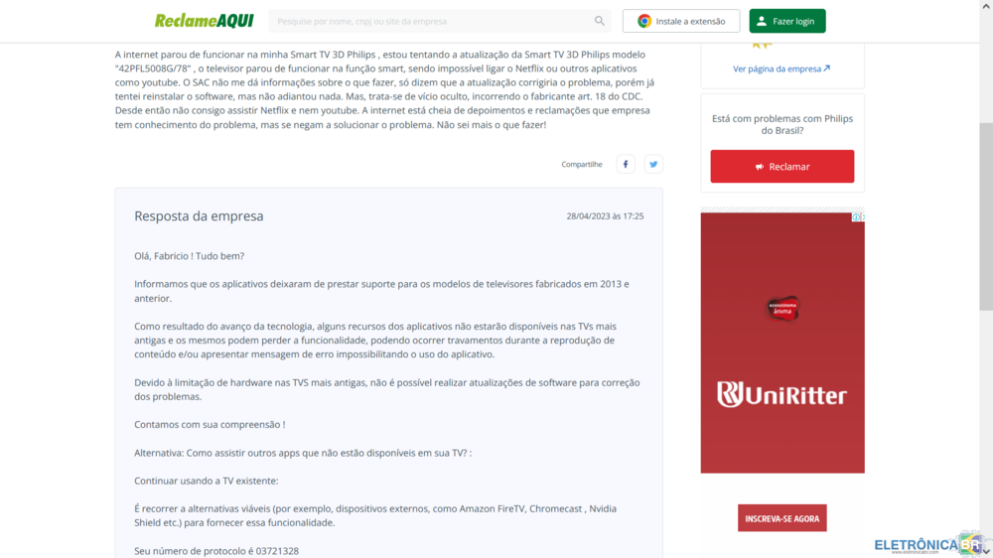Click the Eletrônica BR watermark logo
The width and height of the screenshot is (993, 558).
(x=927, y=545)
